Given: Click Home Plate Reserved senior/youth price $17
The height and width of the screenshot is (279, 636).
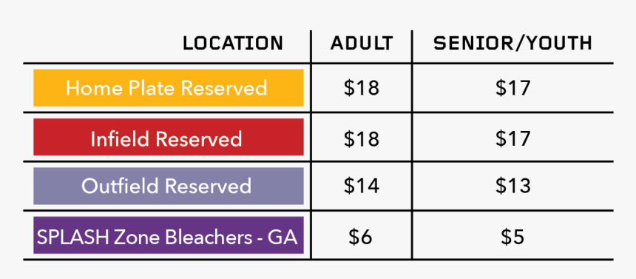Looking at the screenshot, I should [512, 88].
